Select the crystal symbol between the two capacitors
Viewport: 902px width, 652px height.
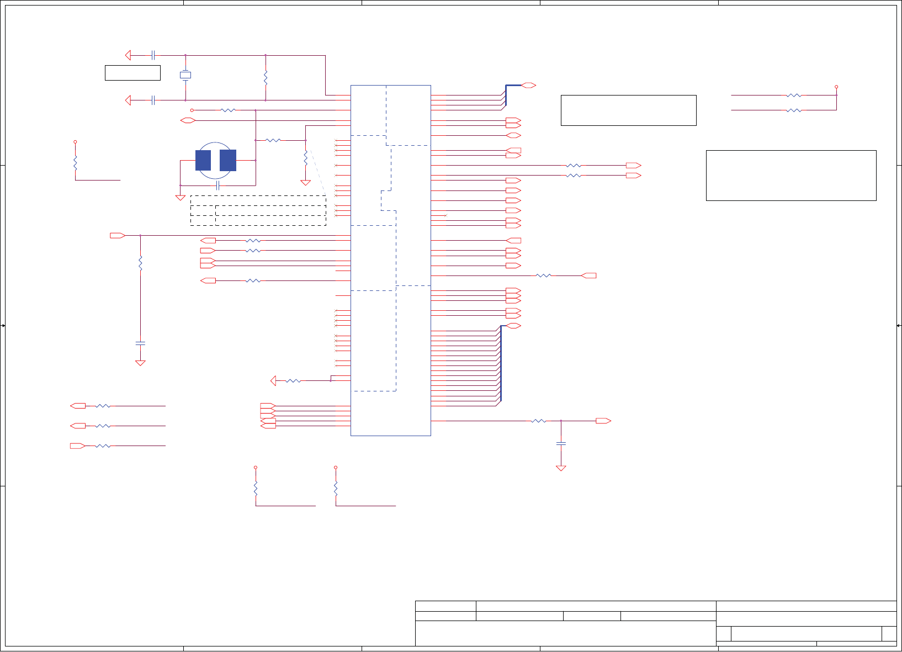[185, 75]
